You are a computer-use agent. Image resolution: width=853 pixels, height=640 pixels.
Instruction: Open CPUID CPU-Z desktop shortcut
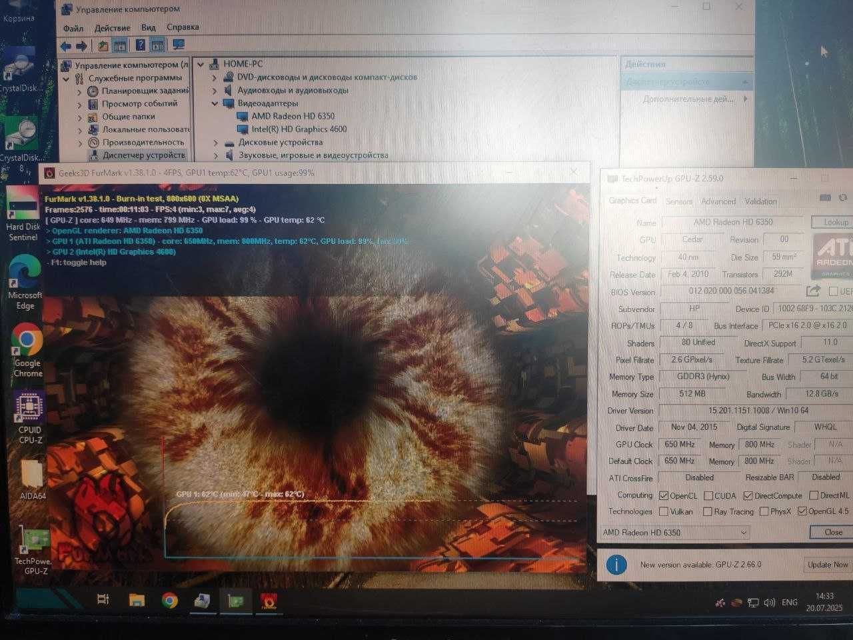coord(30,419)
